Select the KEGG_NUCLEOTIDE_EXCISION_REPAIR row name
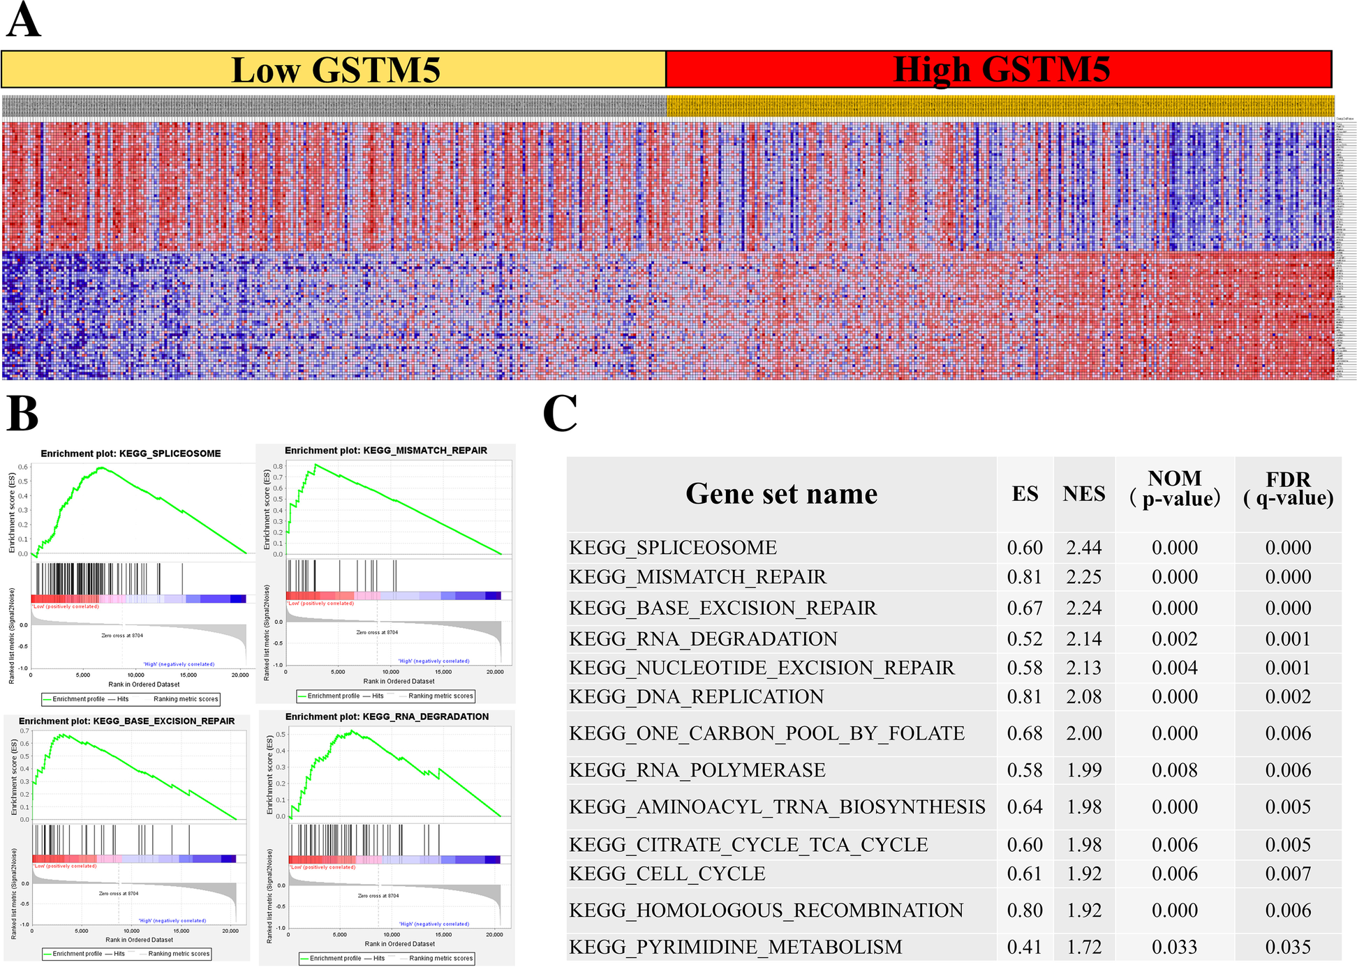This screenshot has height=967, width=1357. coord(762,668)
